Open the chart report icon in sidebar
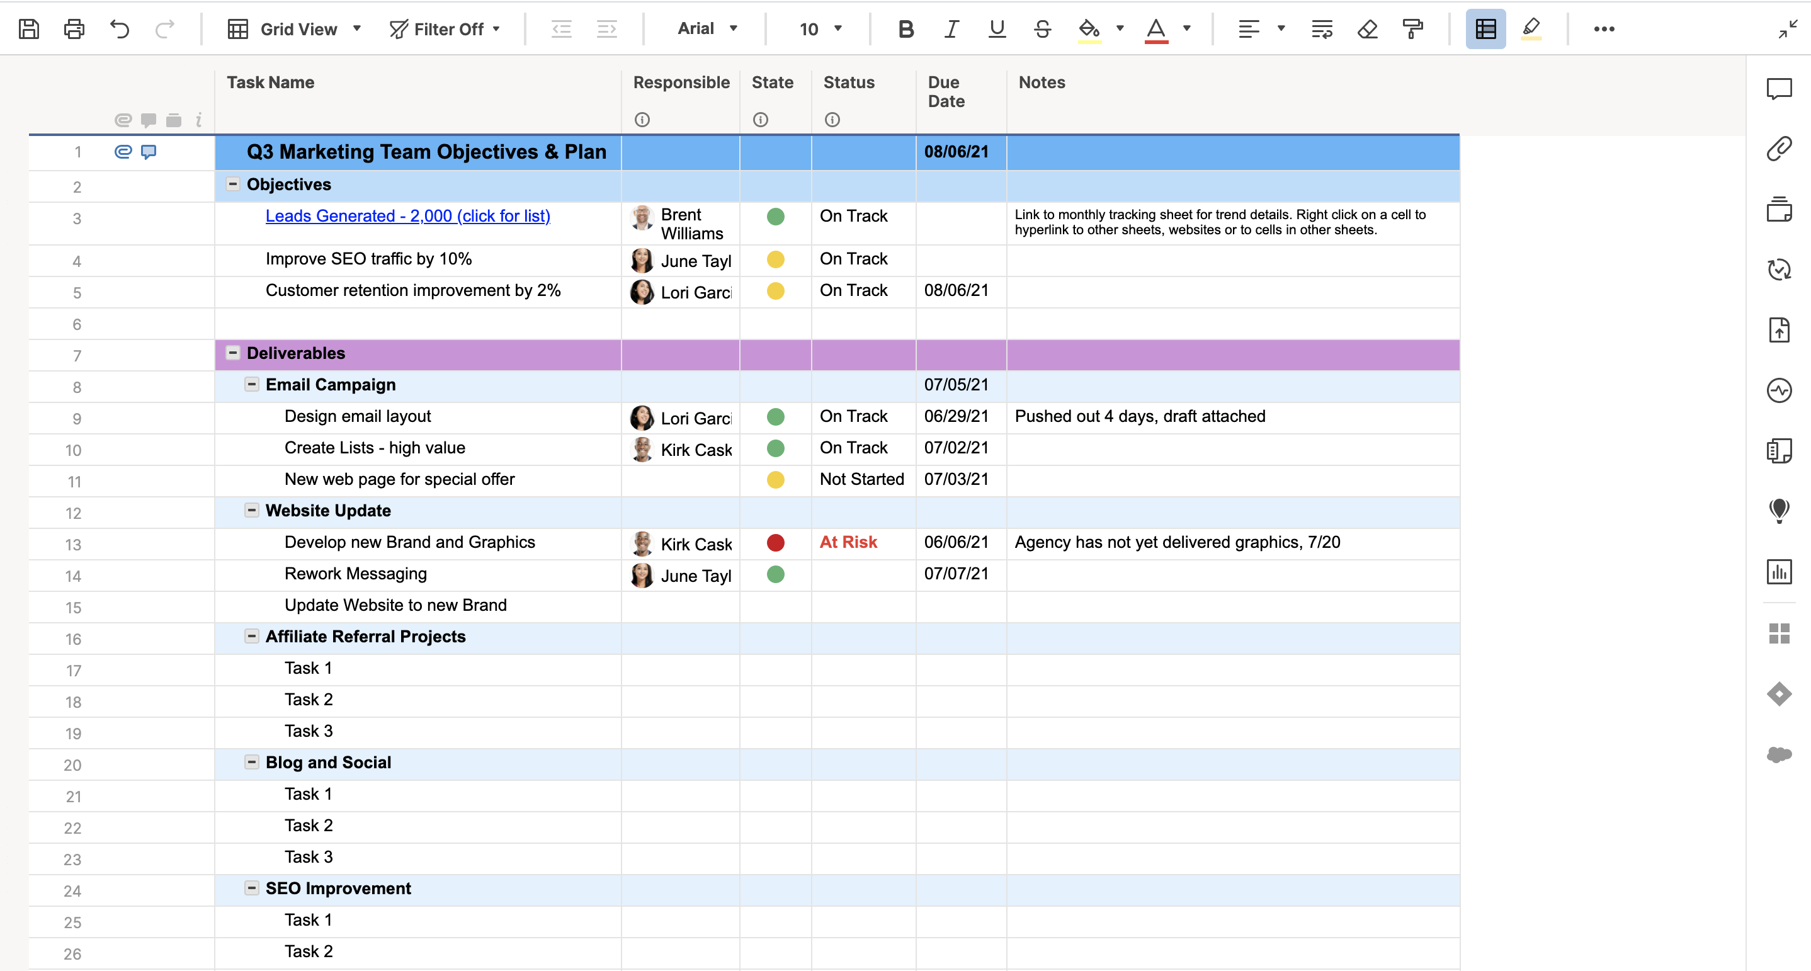This screenshot has height=971, width=1811. [1779, 572]
